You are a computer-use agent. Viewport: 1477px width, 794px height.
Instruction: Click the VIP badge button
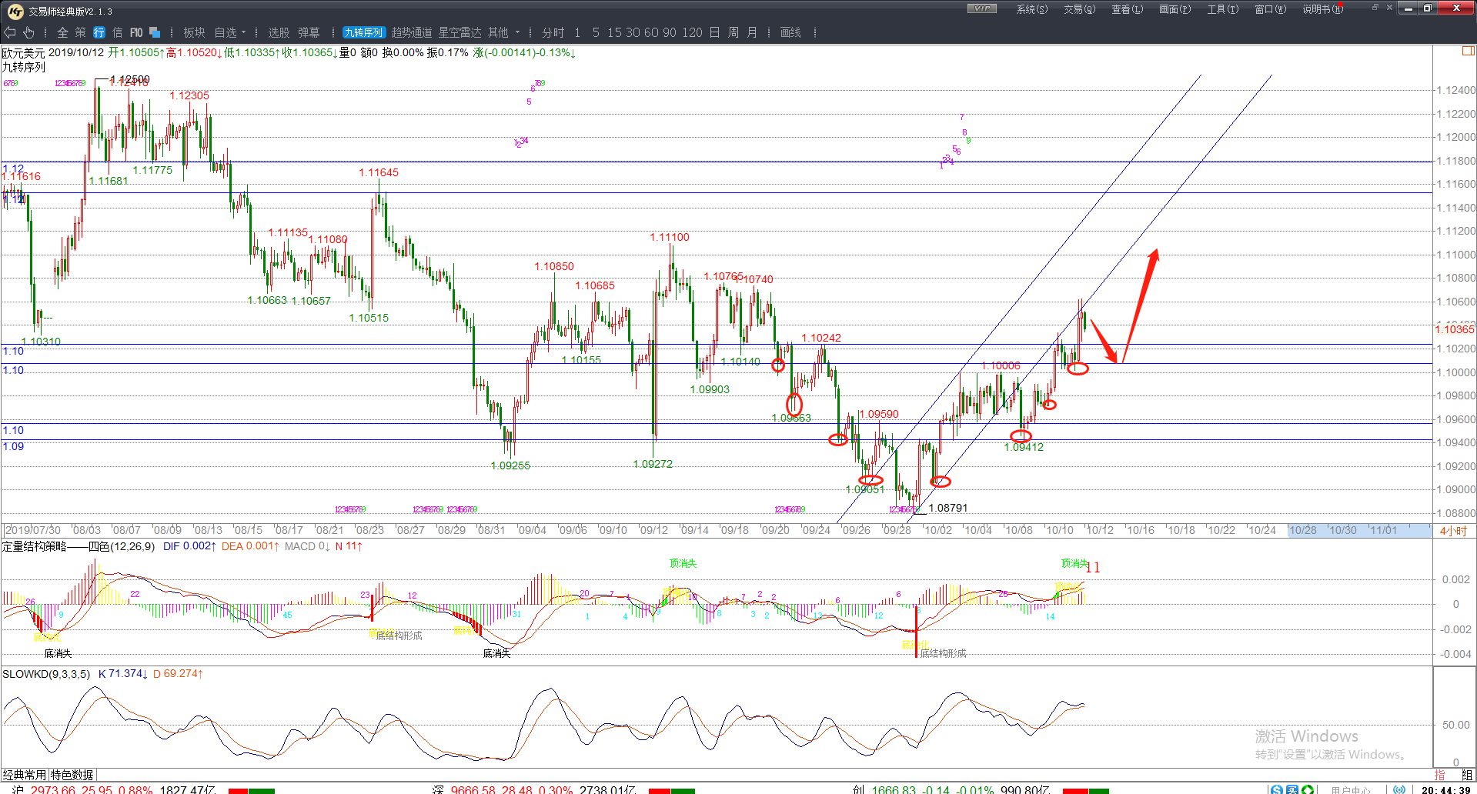[981, 8]
